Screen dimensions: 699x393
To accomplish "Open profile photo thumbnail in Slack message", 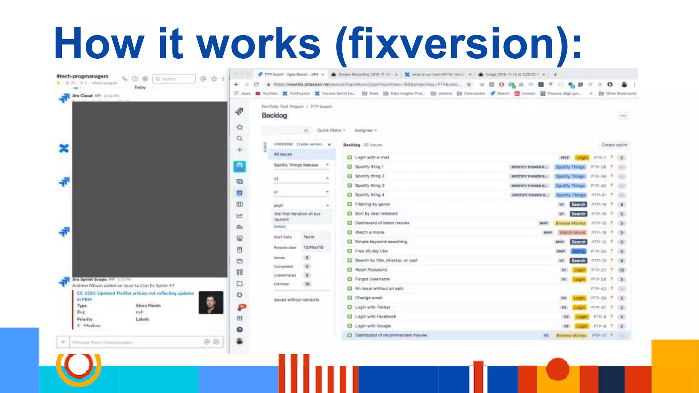I will [211, 303].
